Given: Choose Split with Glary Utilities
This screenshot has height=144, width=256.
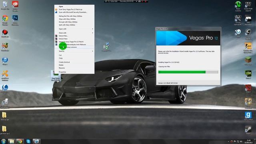Looking at the screenshot, I should point(74,25).
